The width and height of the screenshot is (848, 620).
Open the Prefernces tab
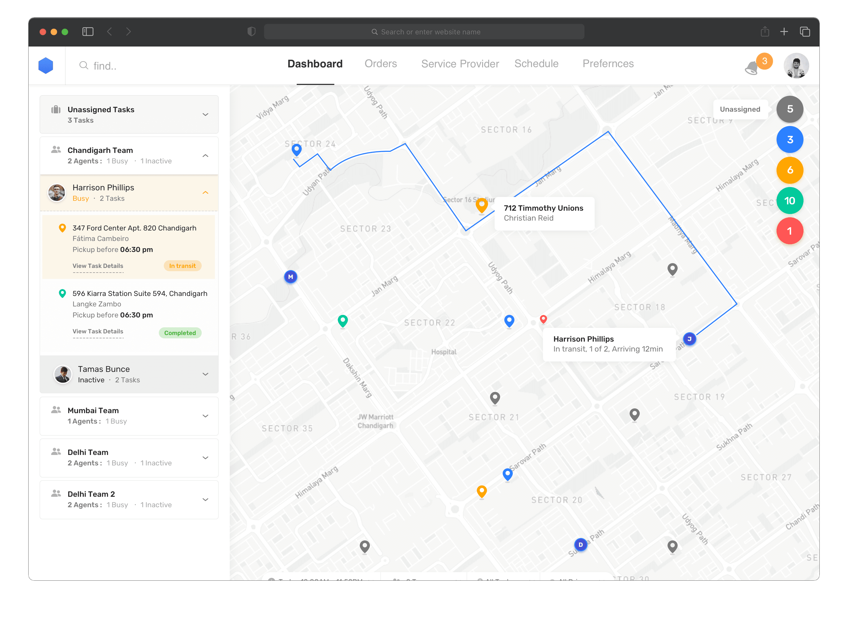(608, 64)
